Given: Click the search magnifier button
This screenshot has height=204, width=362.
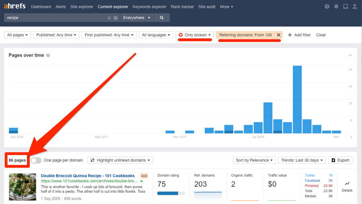Looking at the screenshot, I should click(162, 18).
